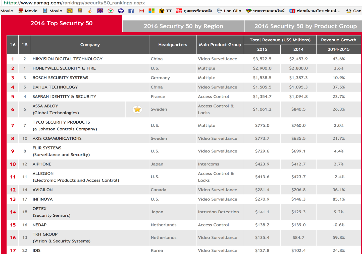Viewport: 362px width, 254px height.
Task: Click the Company column header
Action: tap(90, 45)
